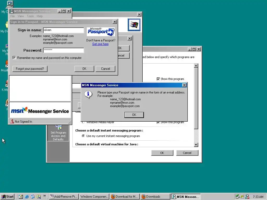Screen dimensions: 267x200
Task: Click in the Password field
Action: 64,50
